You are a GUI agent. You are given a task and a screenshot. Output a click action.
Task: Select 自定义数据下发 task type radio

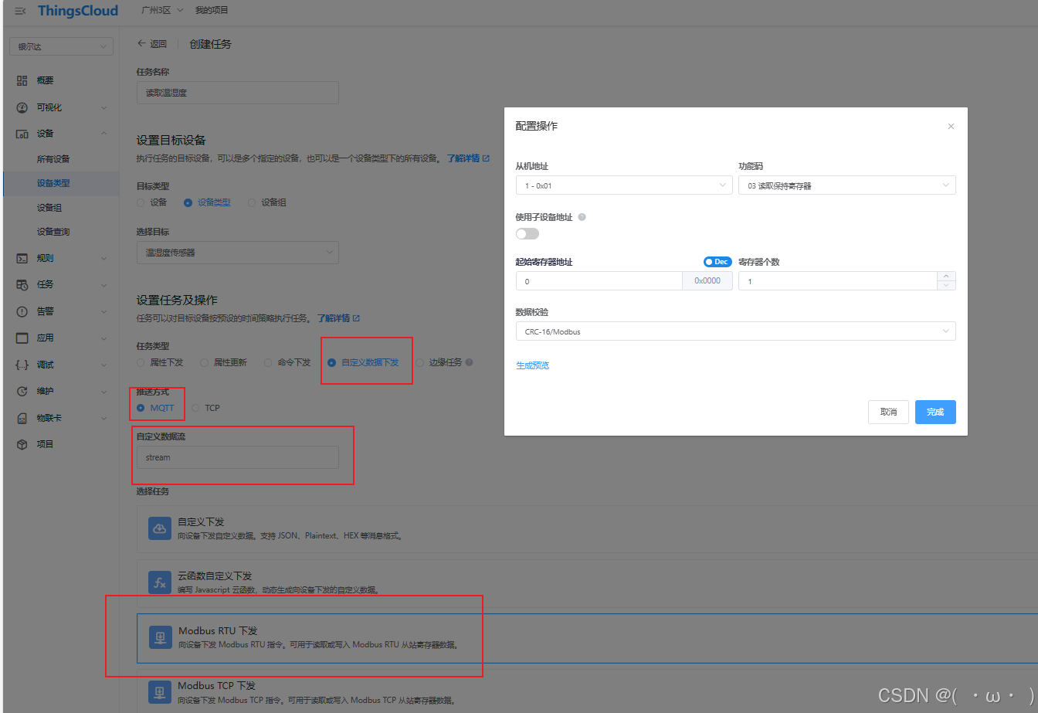(x=332, y=362)
